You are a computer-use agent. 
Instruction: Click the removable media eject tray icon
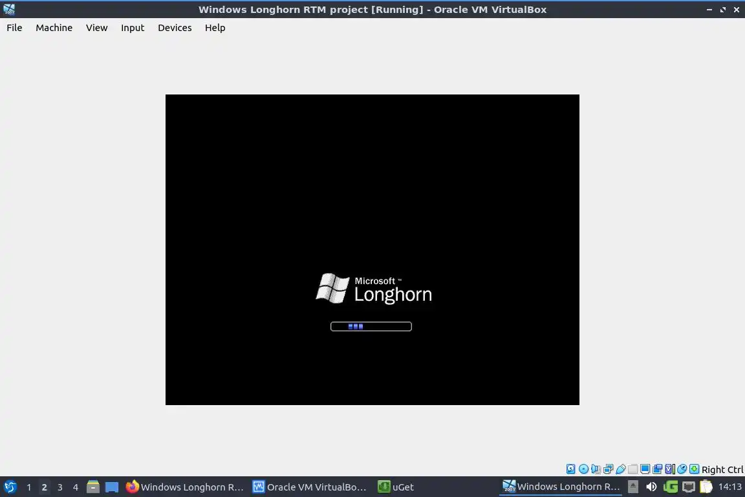[x=633, y=487]
